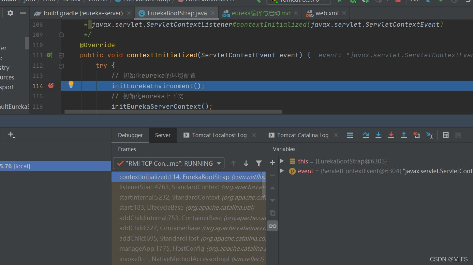Move the watch down with the down triangle

pyautogui.click(x=273, y=200)
